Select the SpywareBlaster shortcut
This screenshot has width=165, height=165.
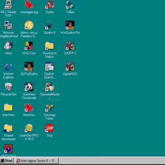point(49,87)
